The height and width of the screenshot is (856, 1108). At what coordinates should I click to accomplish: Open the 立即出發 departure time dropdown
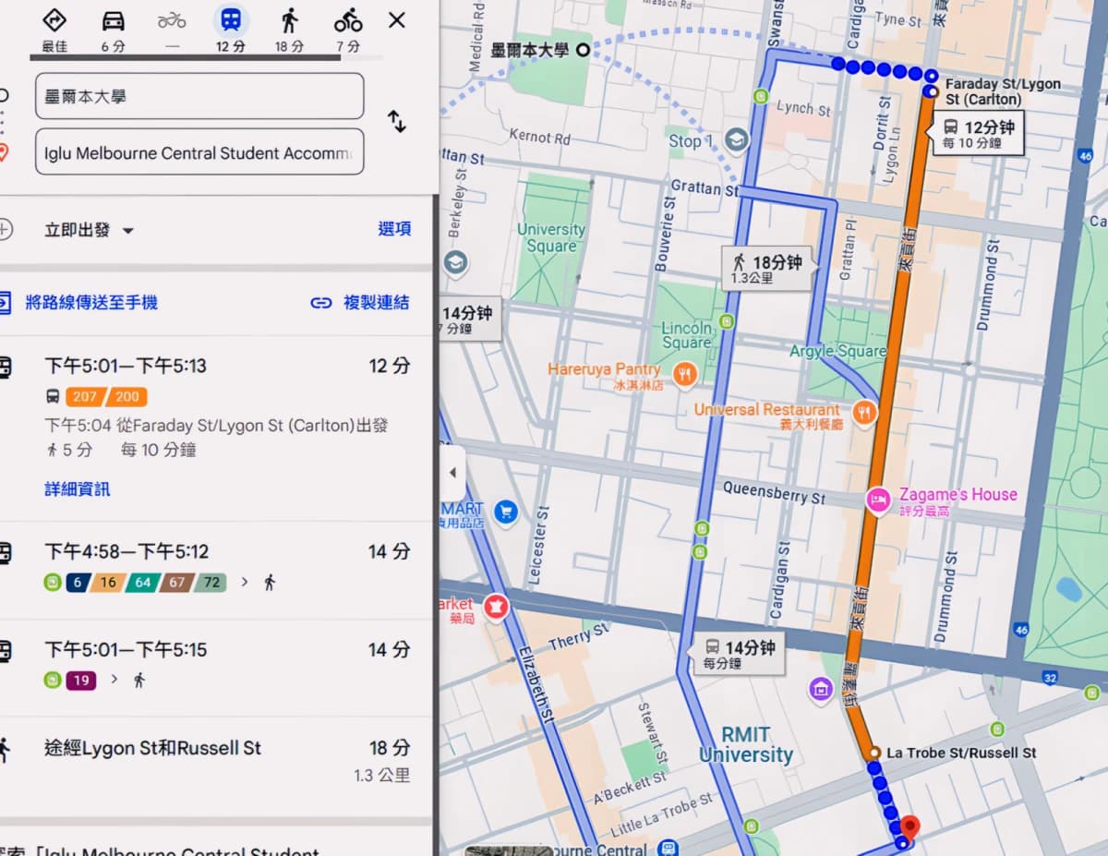click(x=90, y=230)
